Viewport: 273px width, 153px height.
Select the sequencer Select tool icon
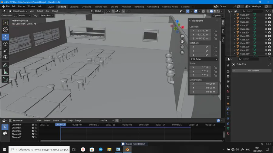(x=5, y=127)
